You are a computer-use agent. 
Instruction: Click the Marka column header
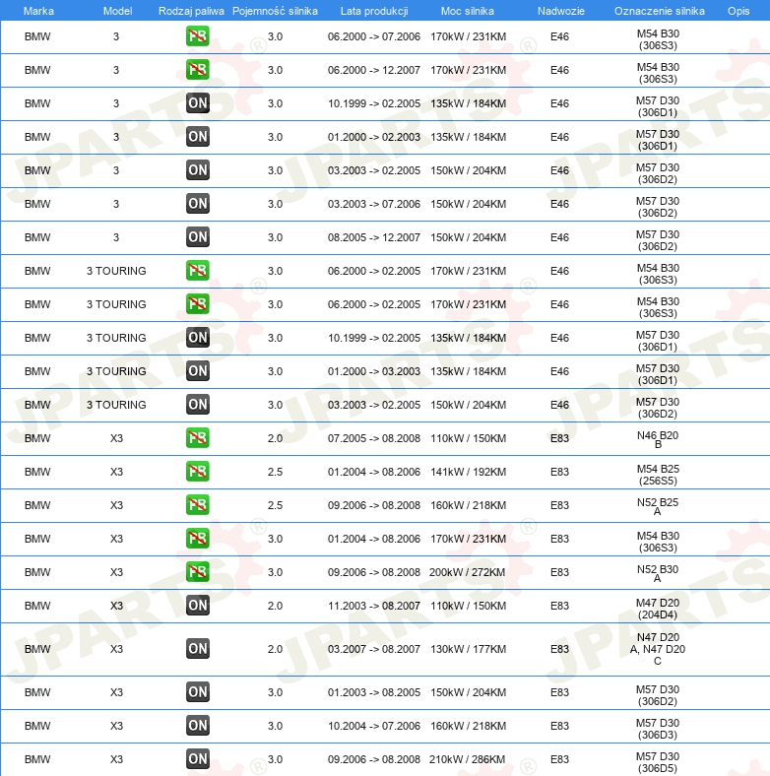37,11
